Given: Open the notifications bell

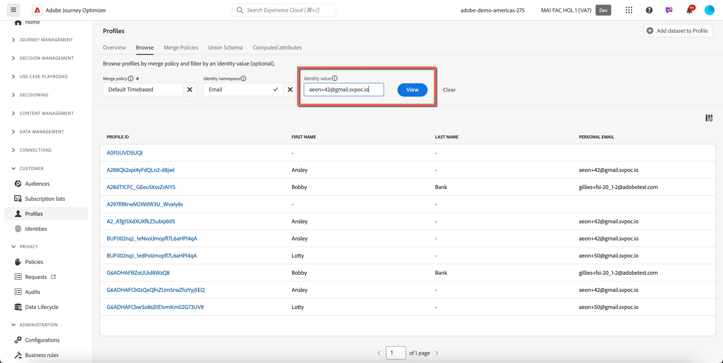Looking at the screenshot, I should (x=690, y=10).
